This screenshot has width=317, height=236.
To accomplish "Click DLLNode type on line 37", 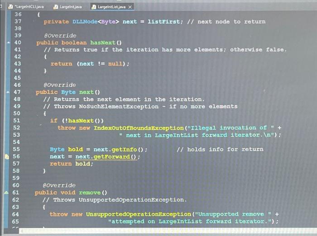I will coord(85,22).
